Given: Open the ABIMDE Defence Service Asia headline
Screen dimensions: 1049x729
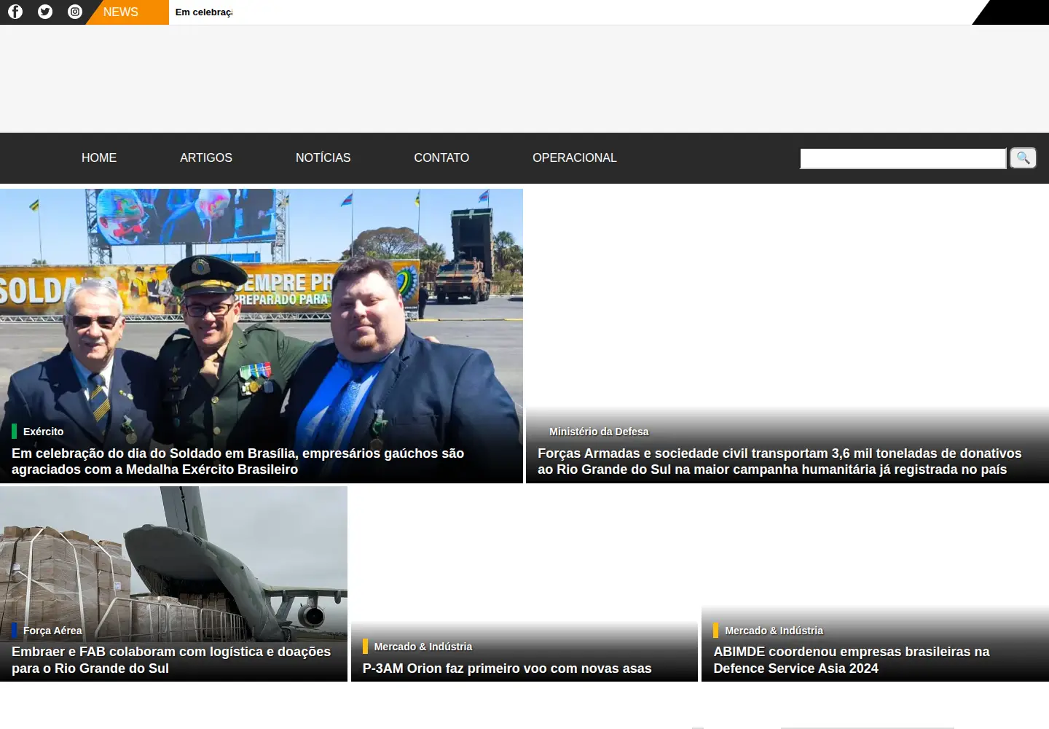Looking at the screenshot, I should coord(852,660).
